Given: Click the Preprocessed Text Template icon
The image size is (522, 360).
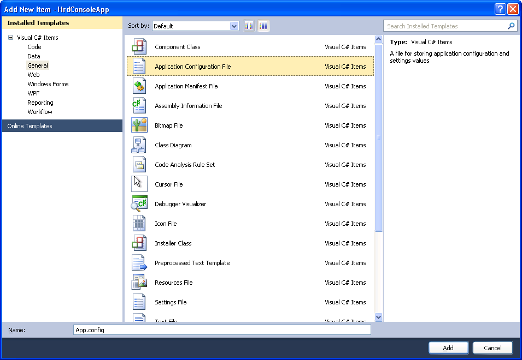Looking at the screenshot, I should point(139,262).
